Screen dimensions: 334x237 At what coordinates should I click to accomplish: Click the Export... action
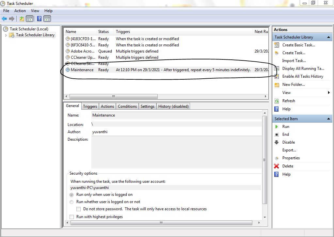tap(289, 150)
